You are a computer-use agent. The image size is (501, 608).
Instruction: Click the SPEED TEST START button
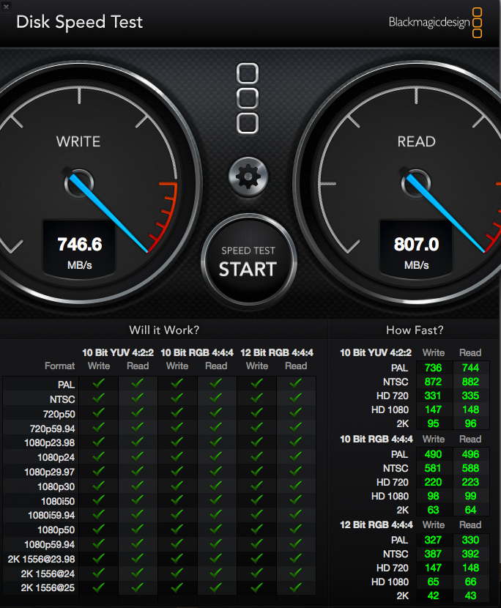[248, 260]
